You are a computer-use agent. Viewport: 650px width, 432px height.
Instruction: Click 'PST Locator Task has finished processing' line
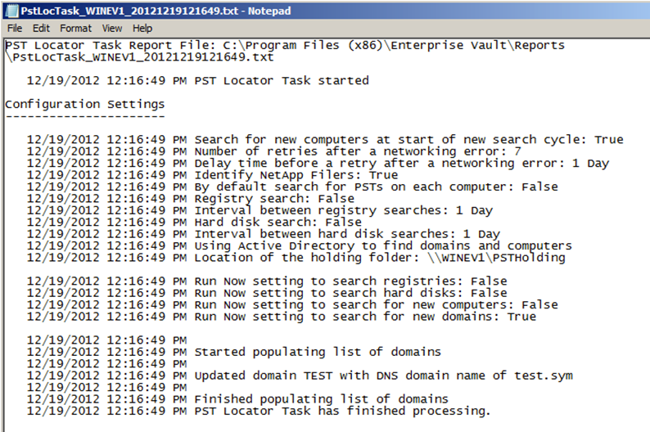(x=341, y=411)
